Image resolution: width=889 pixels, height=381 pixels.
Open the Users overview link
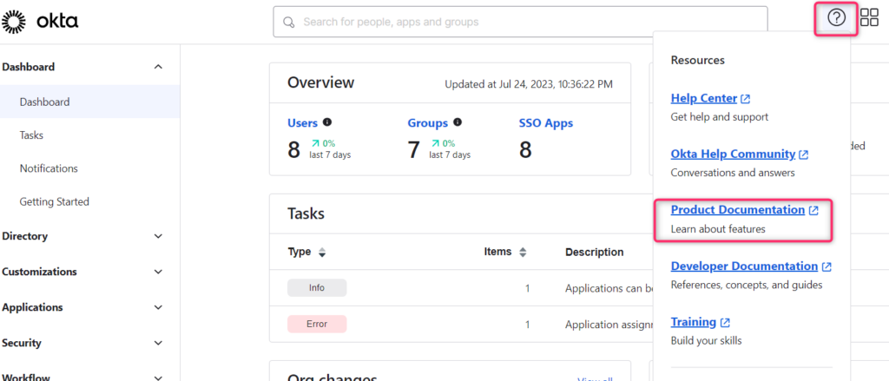(303, 122)
